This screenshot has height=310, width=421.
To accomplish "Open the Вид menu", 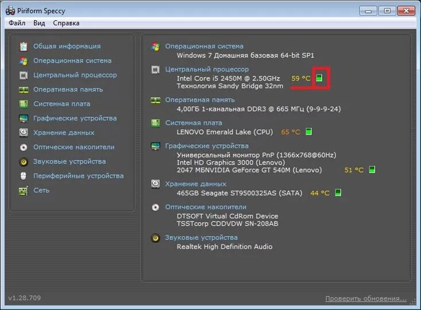I will click(39, 23).
